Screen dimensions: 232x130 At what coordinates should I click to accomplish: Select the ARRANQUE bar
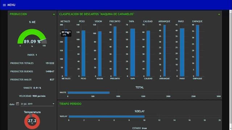point(165,51)
